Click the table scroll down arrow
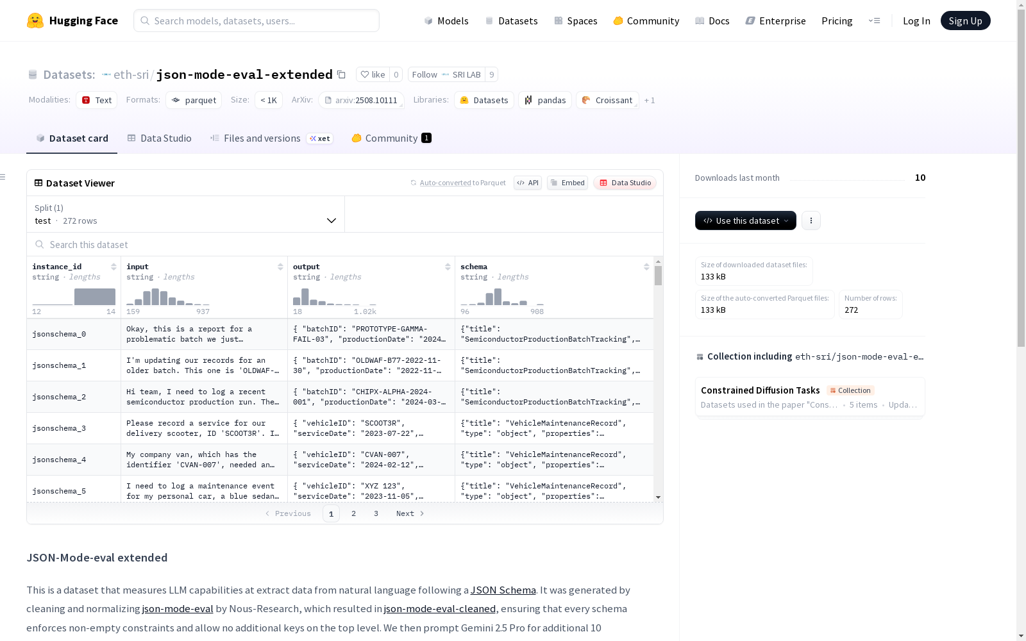 click(x=658, y=497)
